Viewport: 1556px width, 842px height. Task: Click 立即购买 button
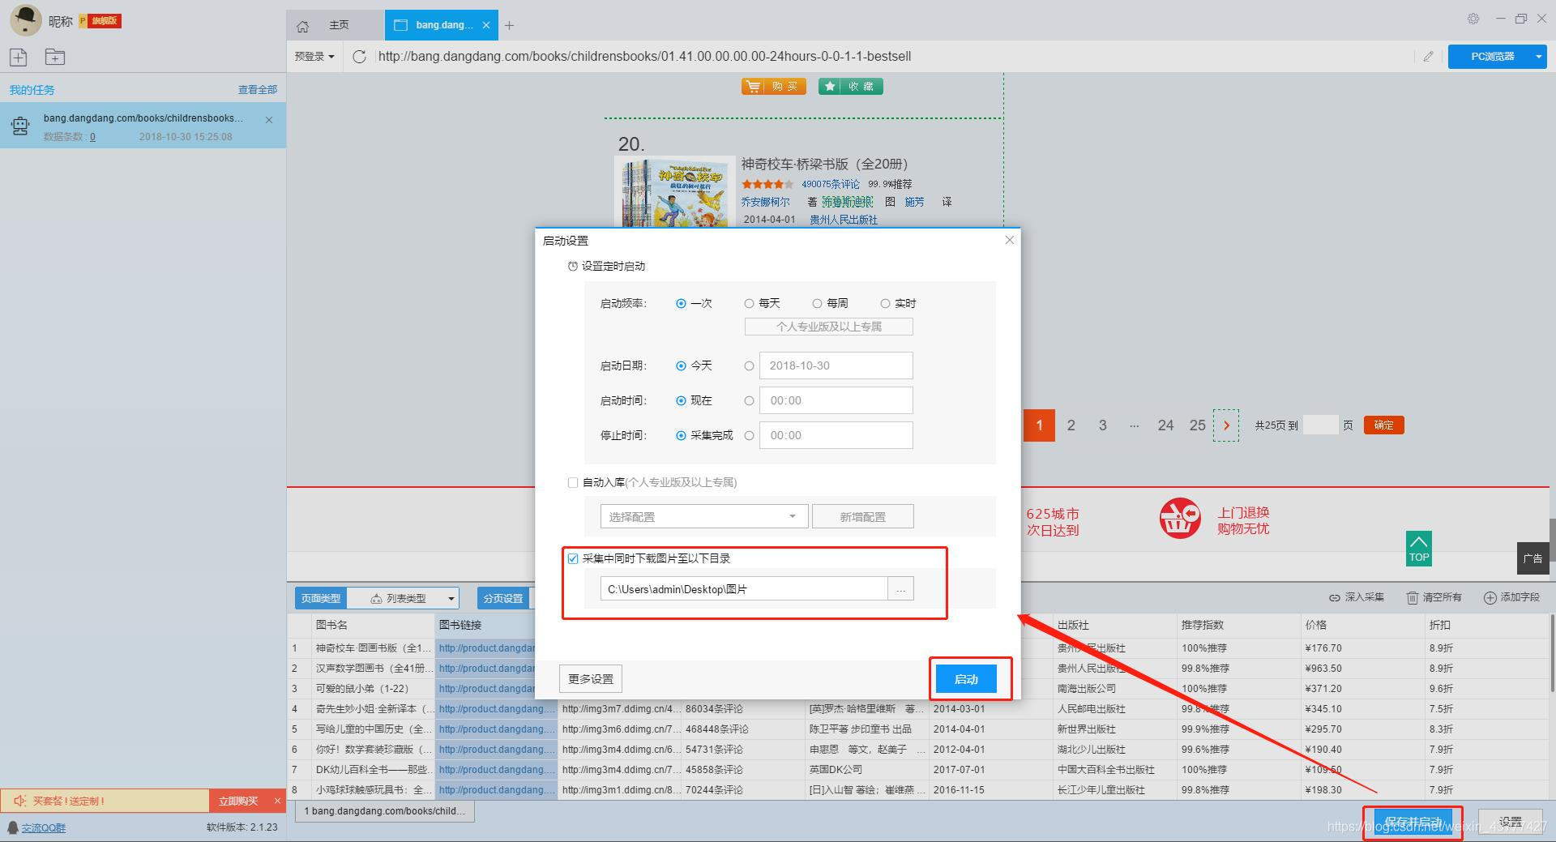tap(238, 801)
